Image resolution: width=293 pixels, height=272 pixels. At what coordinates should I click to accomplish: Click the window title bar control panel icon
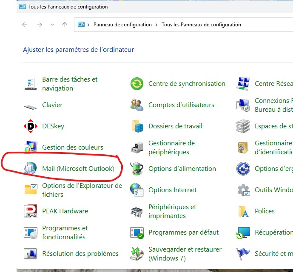23,6
